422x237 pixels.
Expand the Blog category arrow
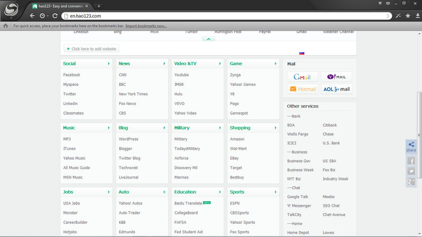165,128
